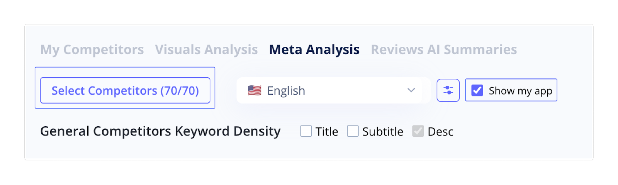This screenshot has height=185, width=618.
Task: Enable the Title keyword density checkbox
Action: (x=306, y=131)
